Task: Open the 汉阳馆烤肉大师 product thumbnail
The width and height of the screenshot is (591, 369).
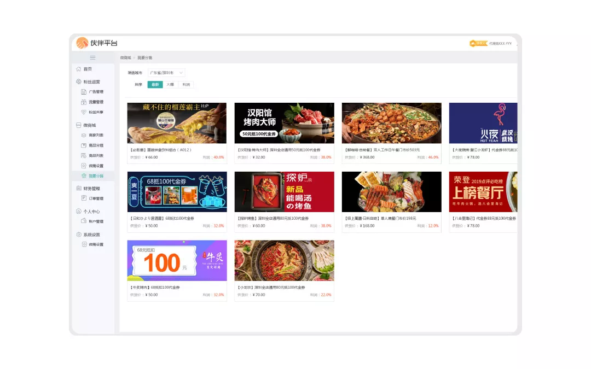Action: pos(284,123)
